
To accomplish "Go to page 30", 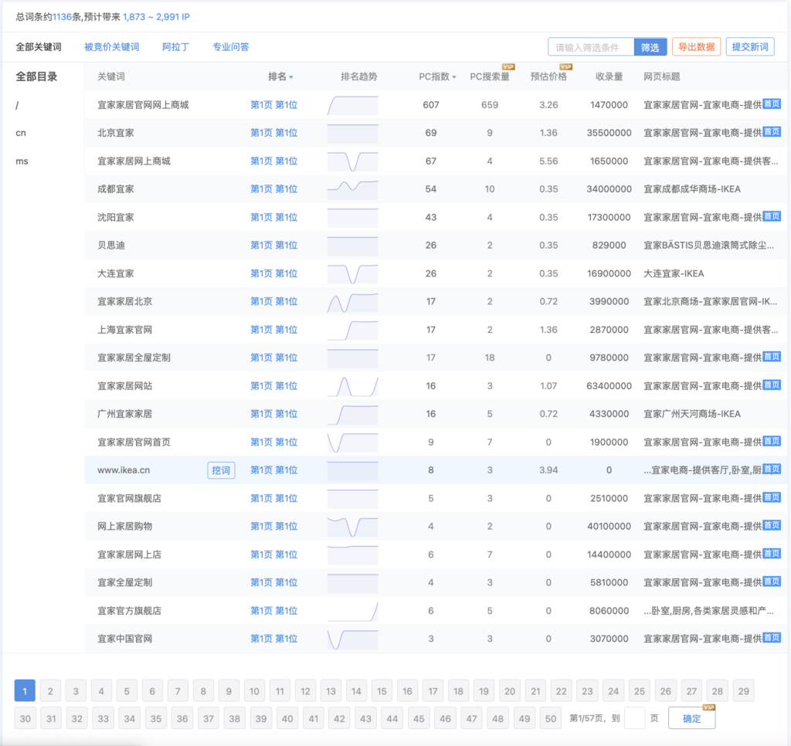I will (x=25, y=718).
